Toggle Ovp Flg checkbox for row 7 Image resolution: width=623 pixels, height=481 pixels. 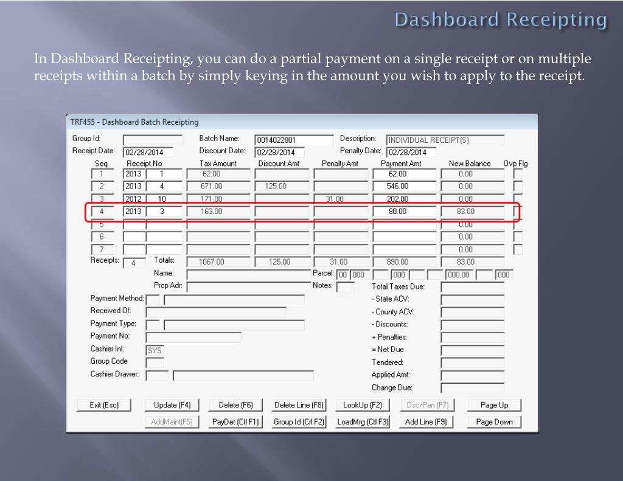(518, 249)
